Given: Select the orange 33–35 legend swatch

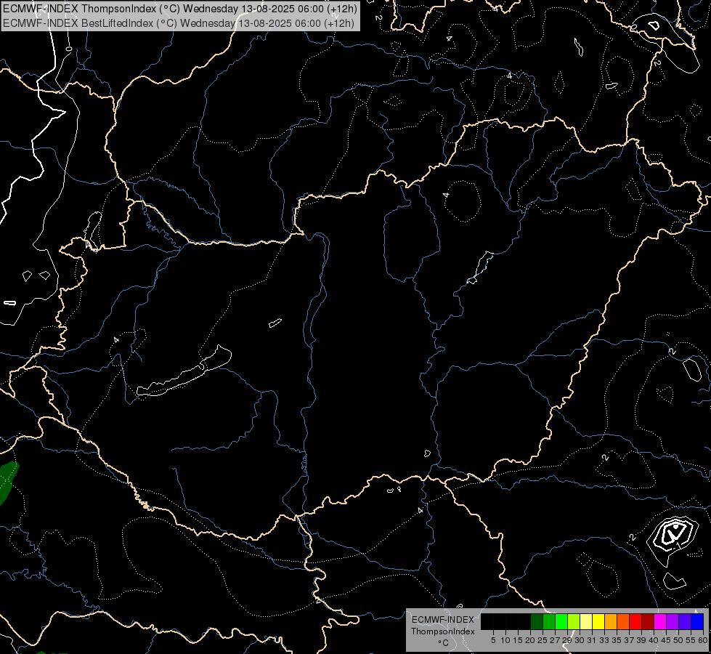Looking at the screenshot, I should click(610, 621).
